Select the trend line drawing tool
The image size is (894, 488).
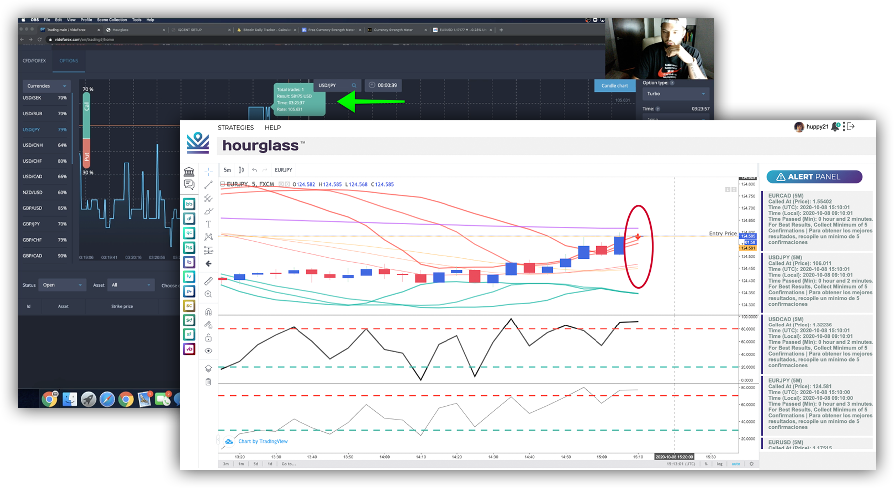click(209, 185)
